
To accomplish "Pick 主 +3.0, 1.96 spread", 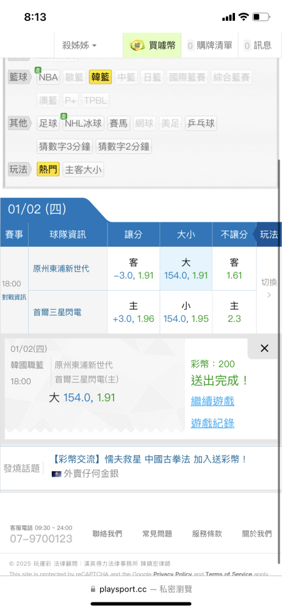I will click(134, 312).
